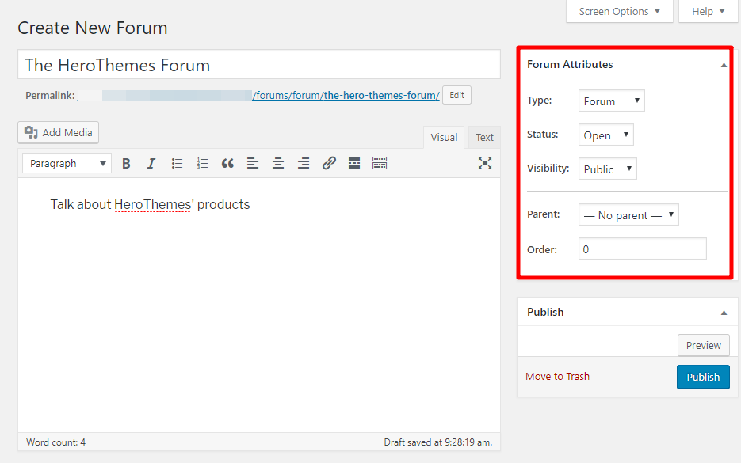Open the Paragraph format dropdown
This screenshot has height=463, width=741.
[x=67, y=163]
